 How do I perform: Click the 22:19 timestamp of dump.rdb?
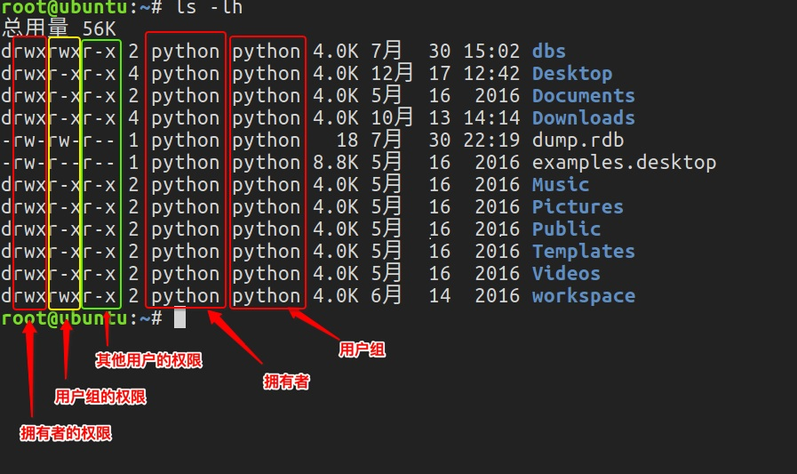point(492,141)
